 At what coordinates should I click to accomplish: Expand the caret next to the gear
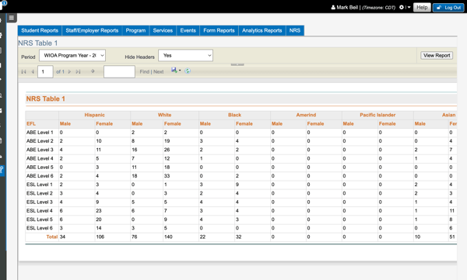click(x=409, y=7)
